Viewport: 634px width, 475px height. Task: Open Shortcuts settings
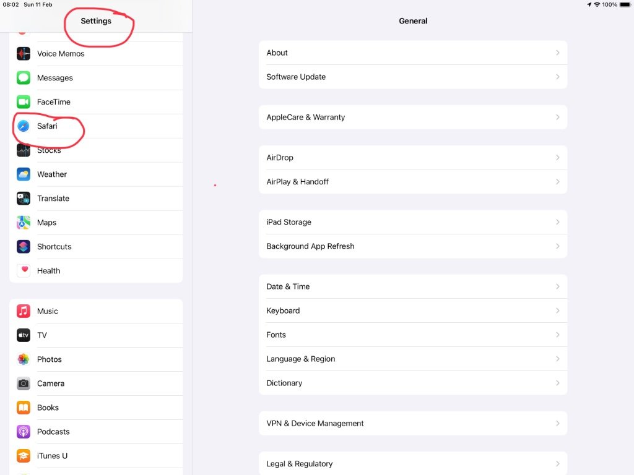96,246
